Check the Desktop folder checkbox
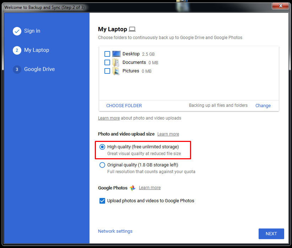 click(x=107, y=54)
